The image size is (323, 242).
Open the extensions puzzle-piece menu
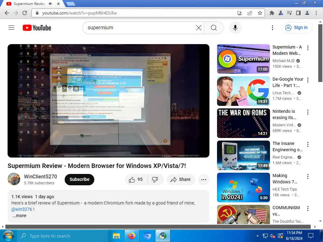tap(272, 13)
